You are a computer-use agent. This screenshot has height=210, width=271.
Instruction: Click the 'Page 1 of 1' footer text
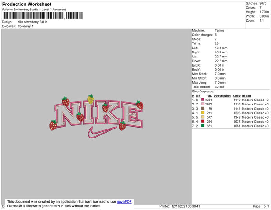tap(261, 206)
